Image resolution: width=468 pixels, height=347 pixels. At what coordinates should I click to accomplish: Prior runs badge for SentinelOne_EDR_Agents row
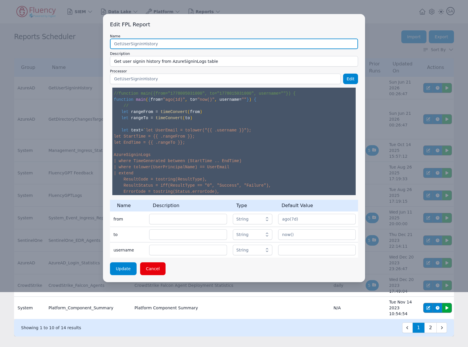pos(372,240)
